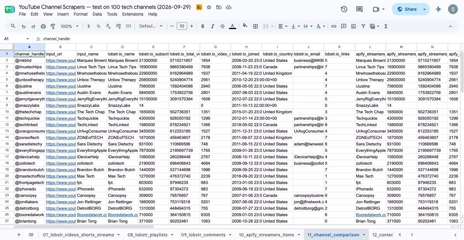
Task: Add a comment
Action: pos(344,26)
